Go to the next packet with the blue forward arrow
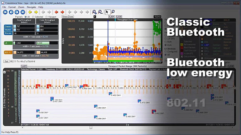 [x=17, y=12]
